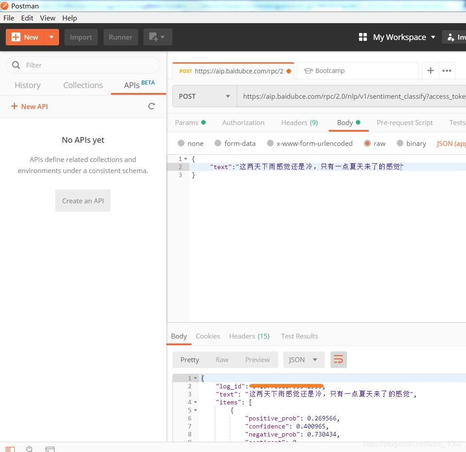Collapse the "items" array at line 4

195,402
